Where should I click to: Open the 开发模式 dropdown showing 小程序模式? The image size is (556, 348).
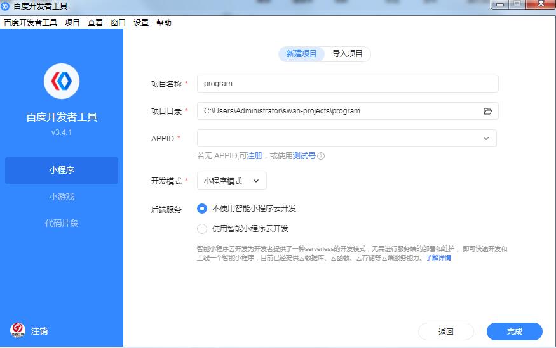coord(231,181)
